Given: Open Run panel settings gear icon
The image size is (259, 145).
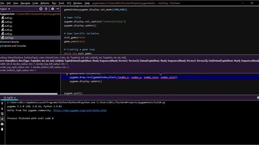Looking at the screenshot, I should 258,97.
